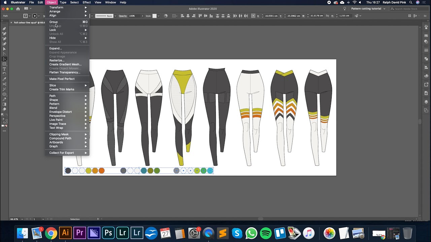Image resolution: width=431 pixels, height=242 pixels.
Task: Select the Type tool in left toolbar
Action: click(x=4, y=69)
